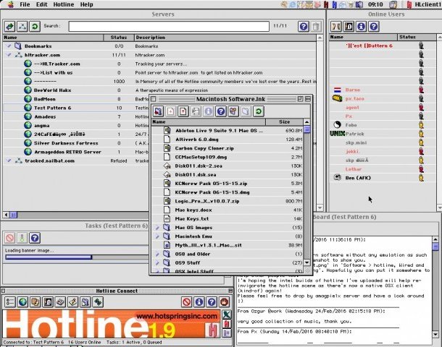Click the Servers horizontal scrollbar thumb
The width and height of the screenshot is (442, 347).
pyautogui.click(x=14, y=215)
